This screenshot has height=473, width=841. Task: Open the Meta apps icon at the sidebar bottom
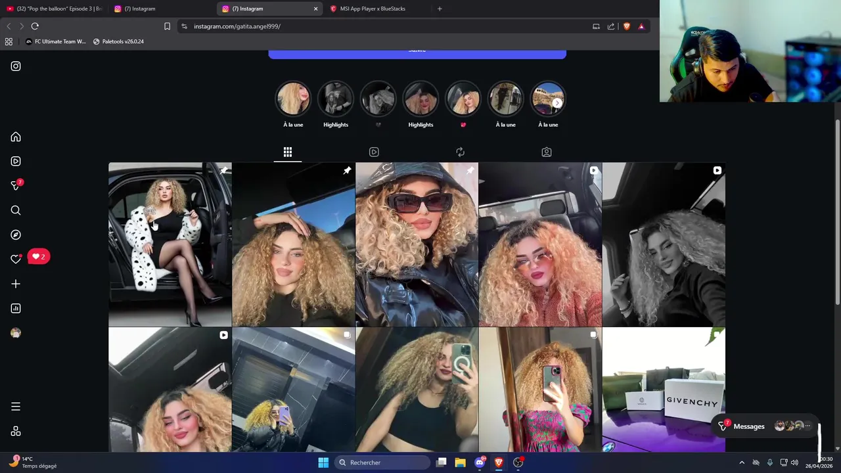(x=16, y=431)
